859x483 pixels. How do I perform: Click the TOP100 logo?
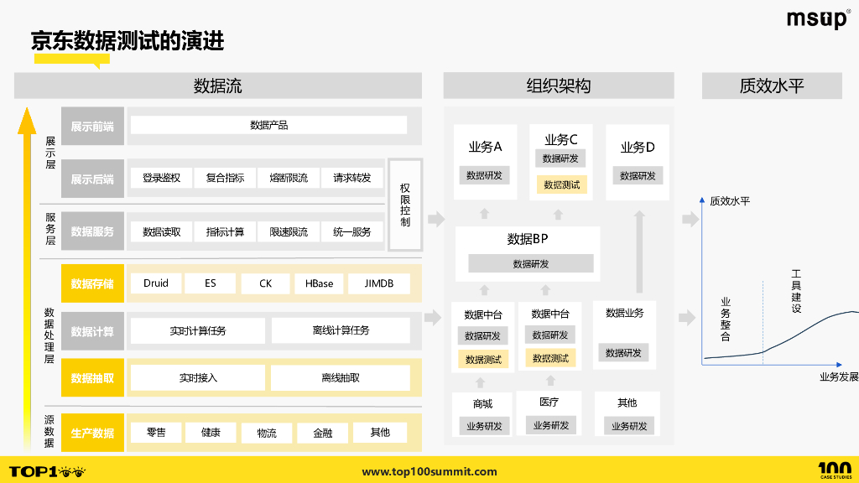(46, 470)
